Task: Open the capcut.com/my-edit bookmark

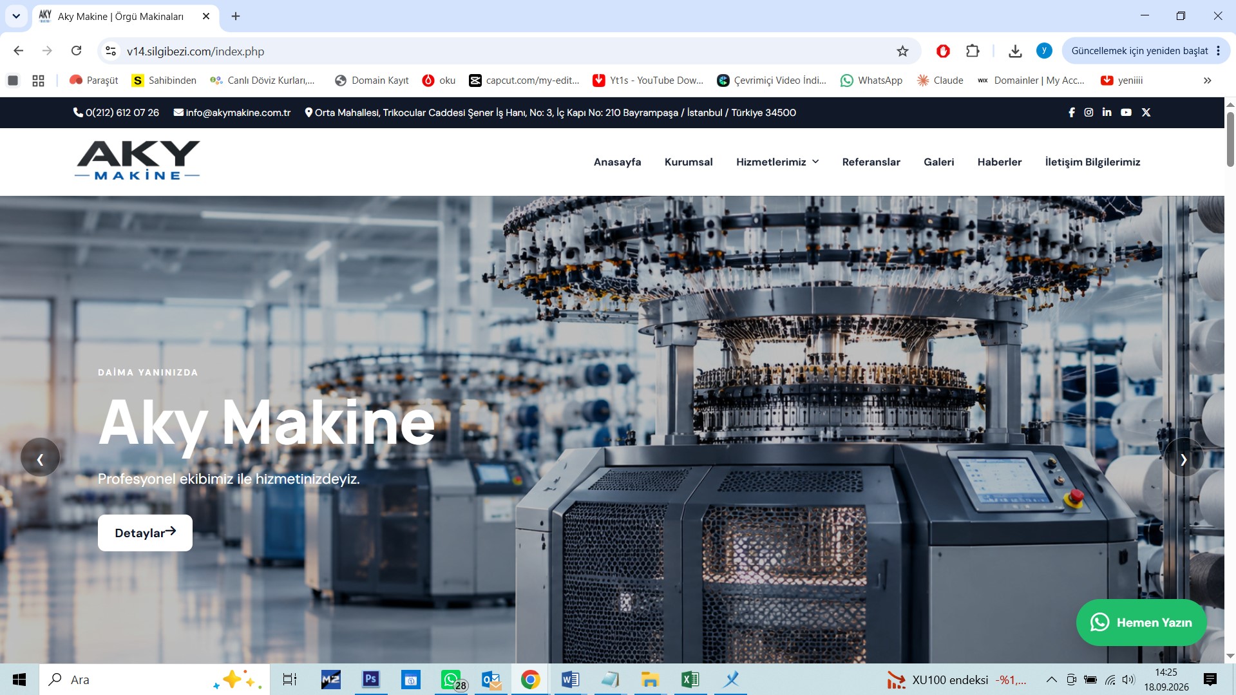Action: [x=524, y=81]
